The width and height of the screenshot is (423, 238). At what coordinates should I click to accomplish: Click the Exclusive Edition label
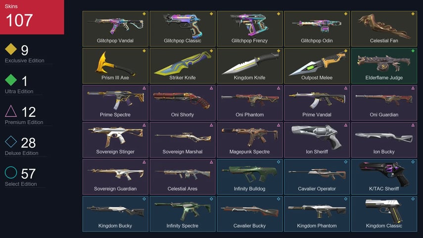[x=25, y=61]
